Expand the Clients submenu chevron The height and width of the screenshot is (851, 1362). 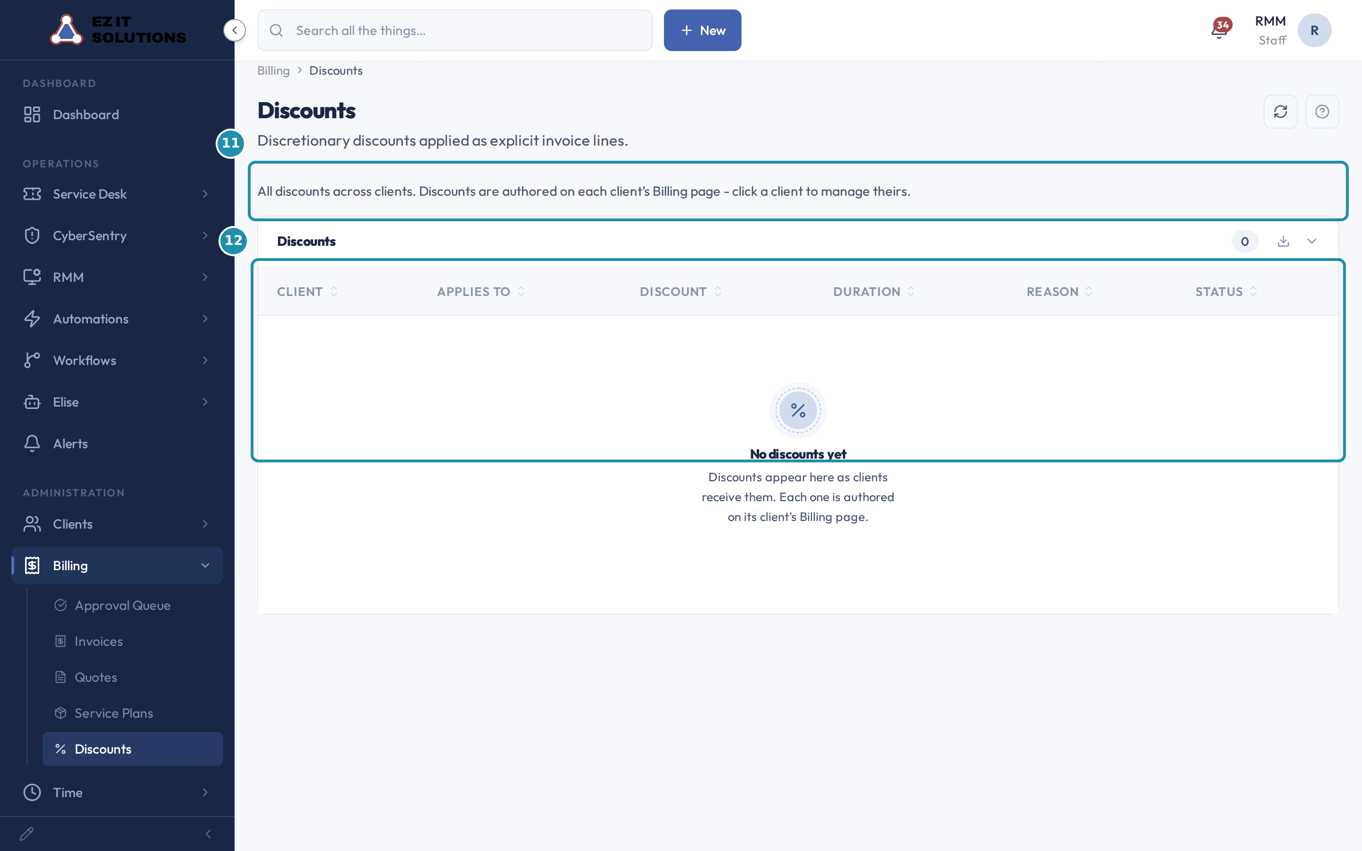click(205, 524)
